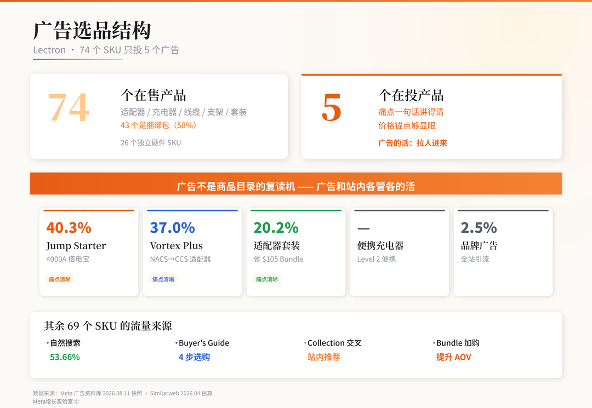Viewport: 592px width, 408px height.
Task: Click the text '26 个独立硬件 SKU'
Action: [151, 142]
